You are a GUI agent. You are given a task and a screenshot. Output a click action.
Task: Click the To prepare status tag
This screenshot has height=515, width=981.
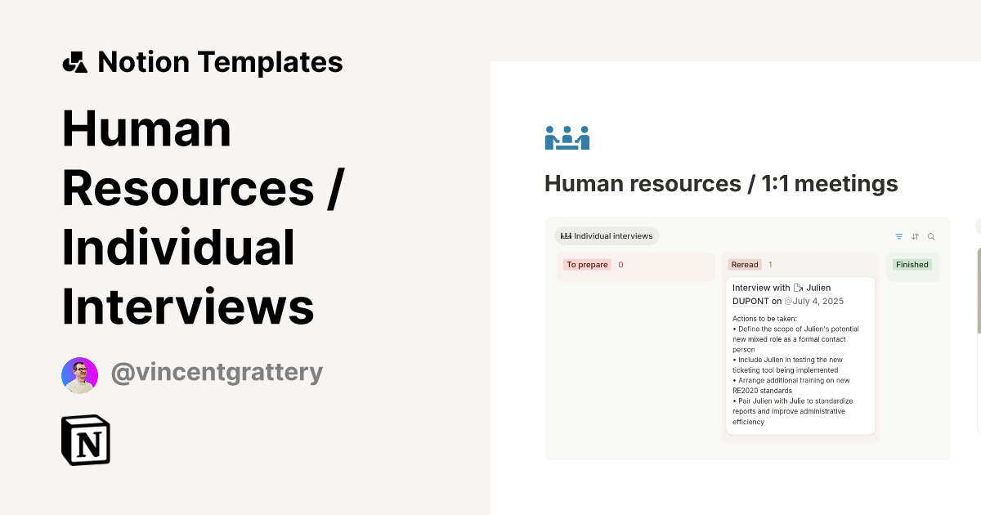pos(587,264)
